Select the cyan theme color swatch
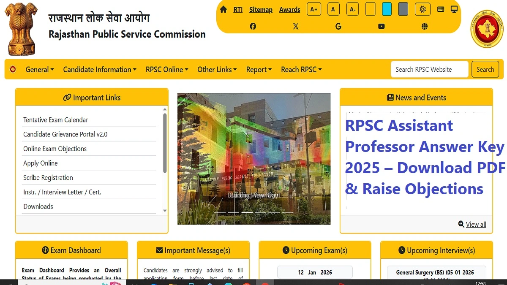The image size is (507, 285). click(x=387, y=8)
